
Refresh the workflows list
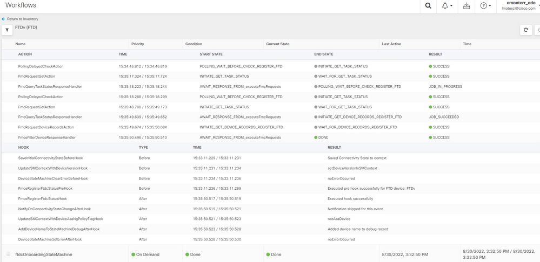(526, 30)
